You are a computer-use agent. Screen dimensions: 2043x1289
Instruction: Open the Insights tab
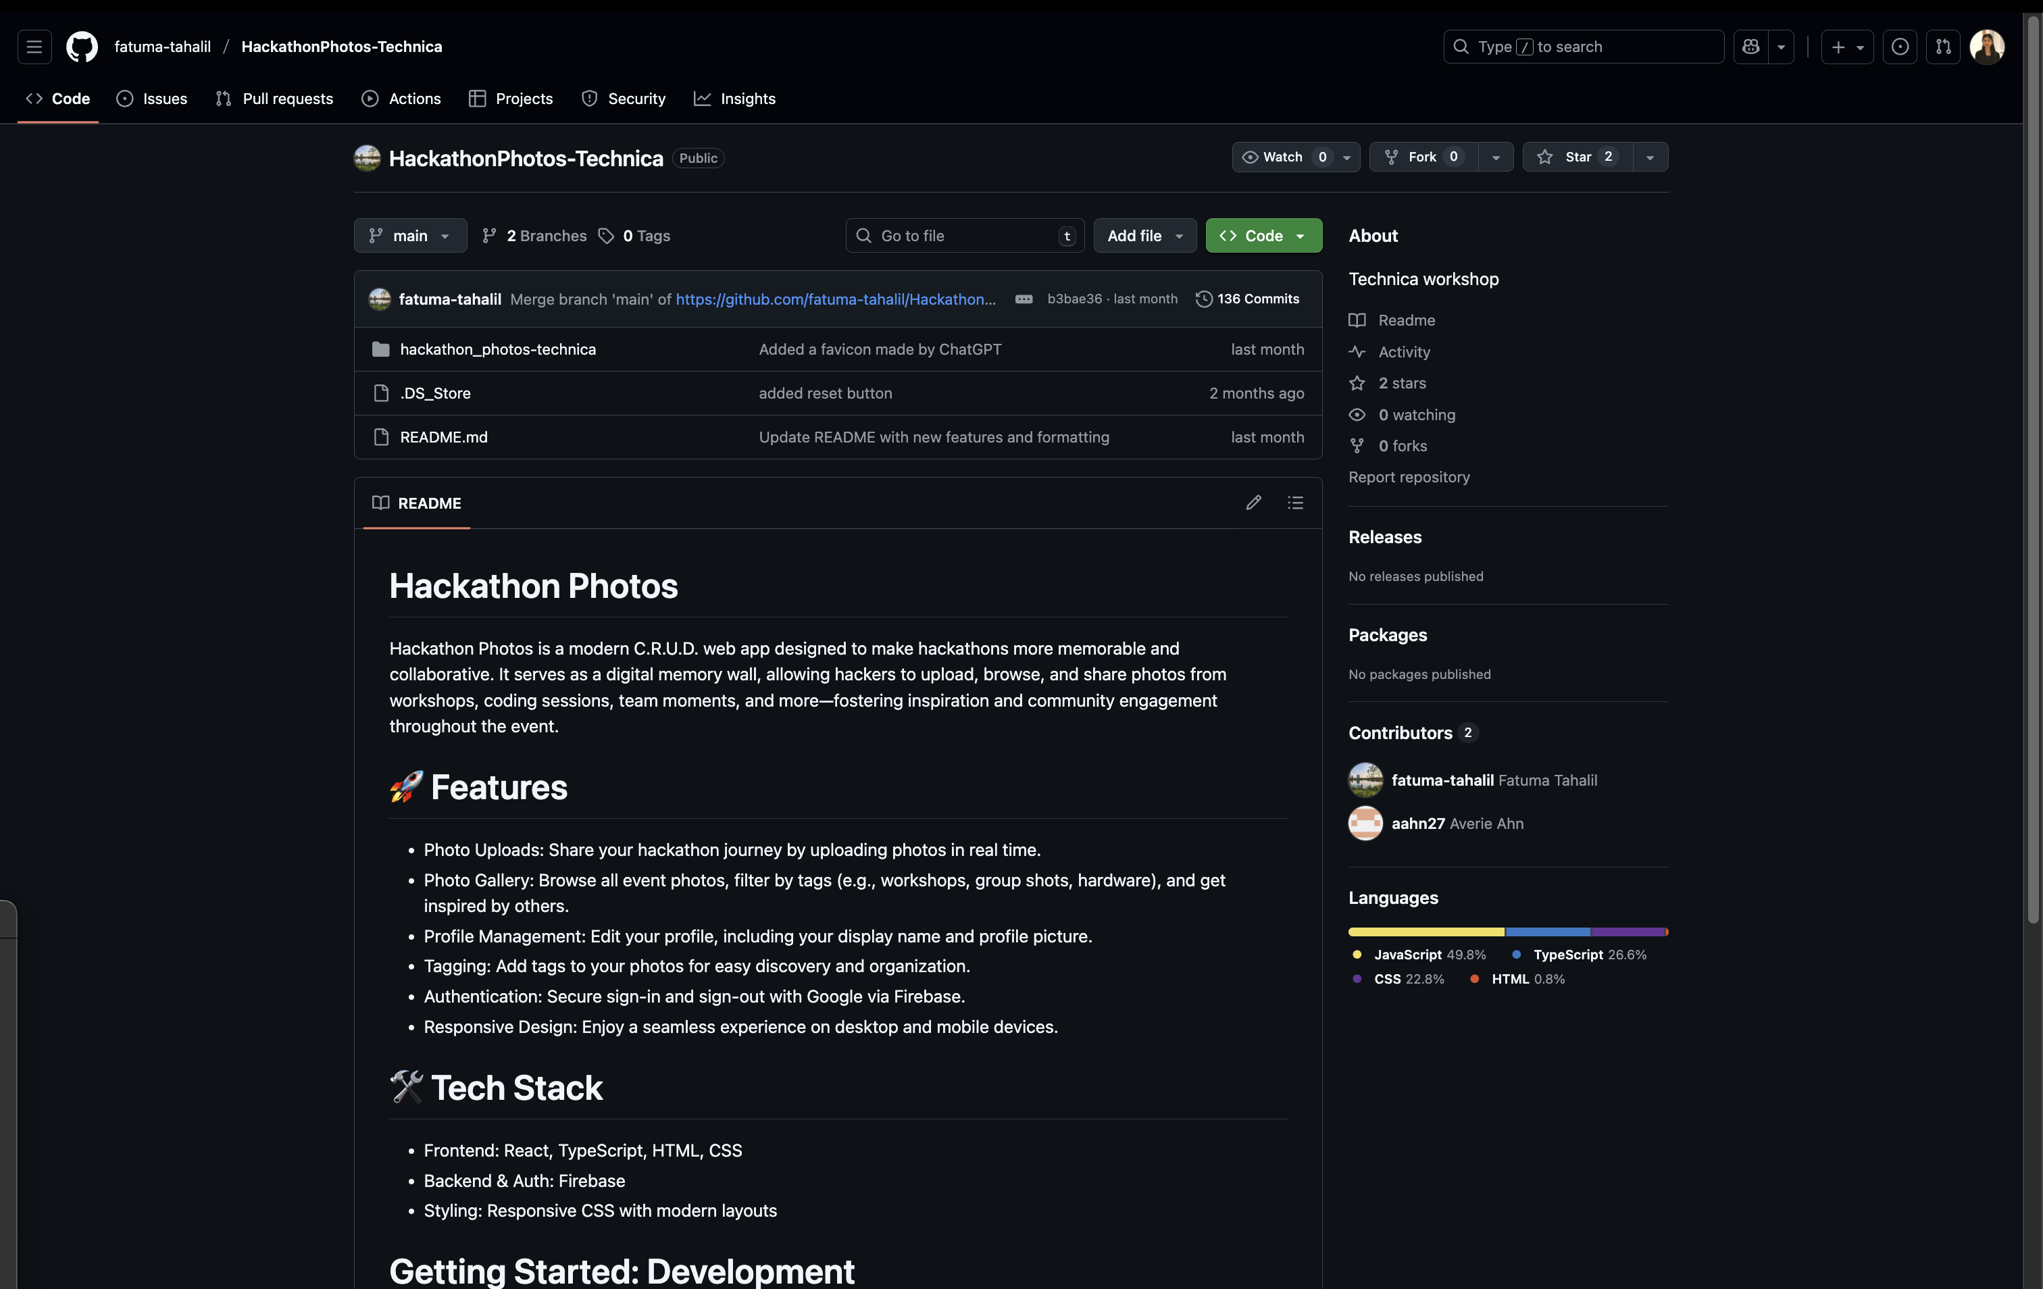[x=735, y=99]
